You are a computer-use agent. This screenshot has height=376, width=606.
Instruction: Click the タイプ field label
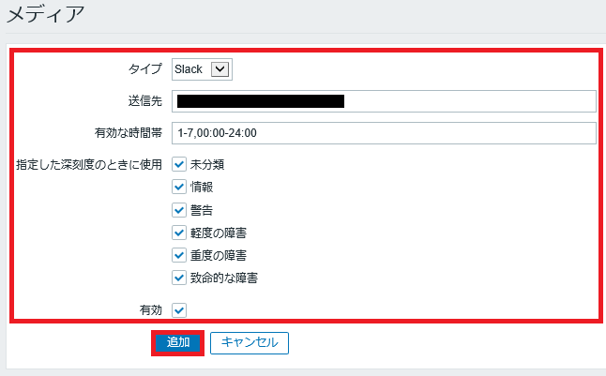pos(144,69)
